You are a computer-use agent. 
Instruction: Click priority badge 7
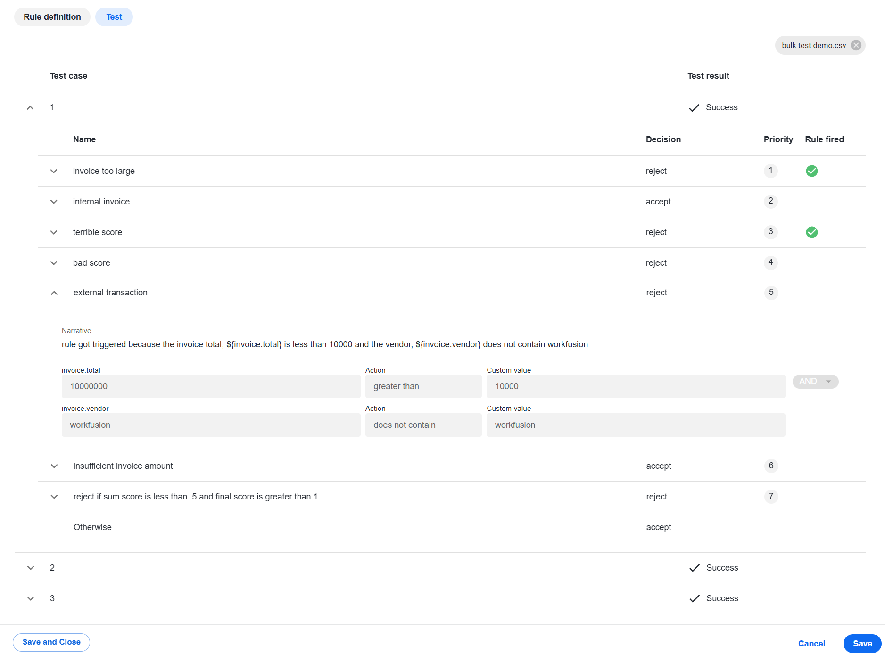[x=771, y=497]
